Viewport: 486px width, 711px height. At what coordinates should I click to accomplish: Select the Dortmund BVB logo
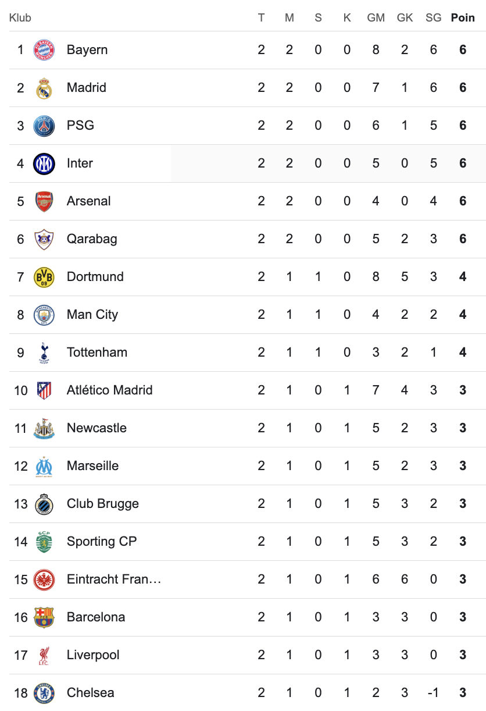point(44,277)
